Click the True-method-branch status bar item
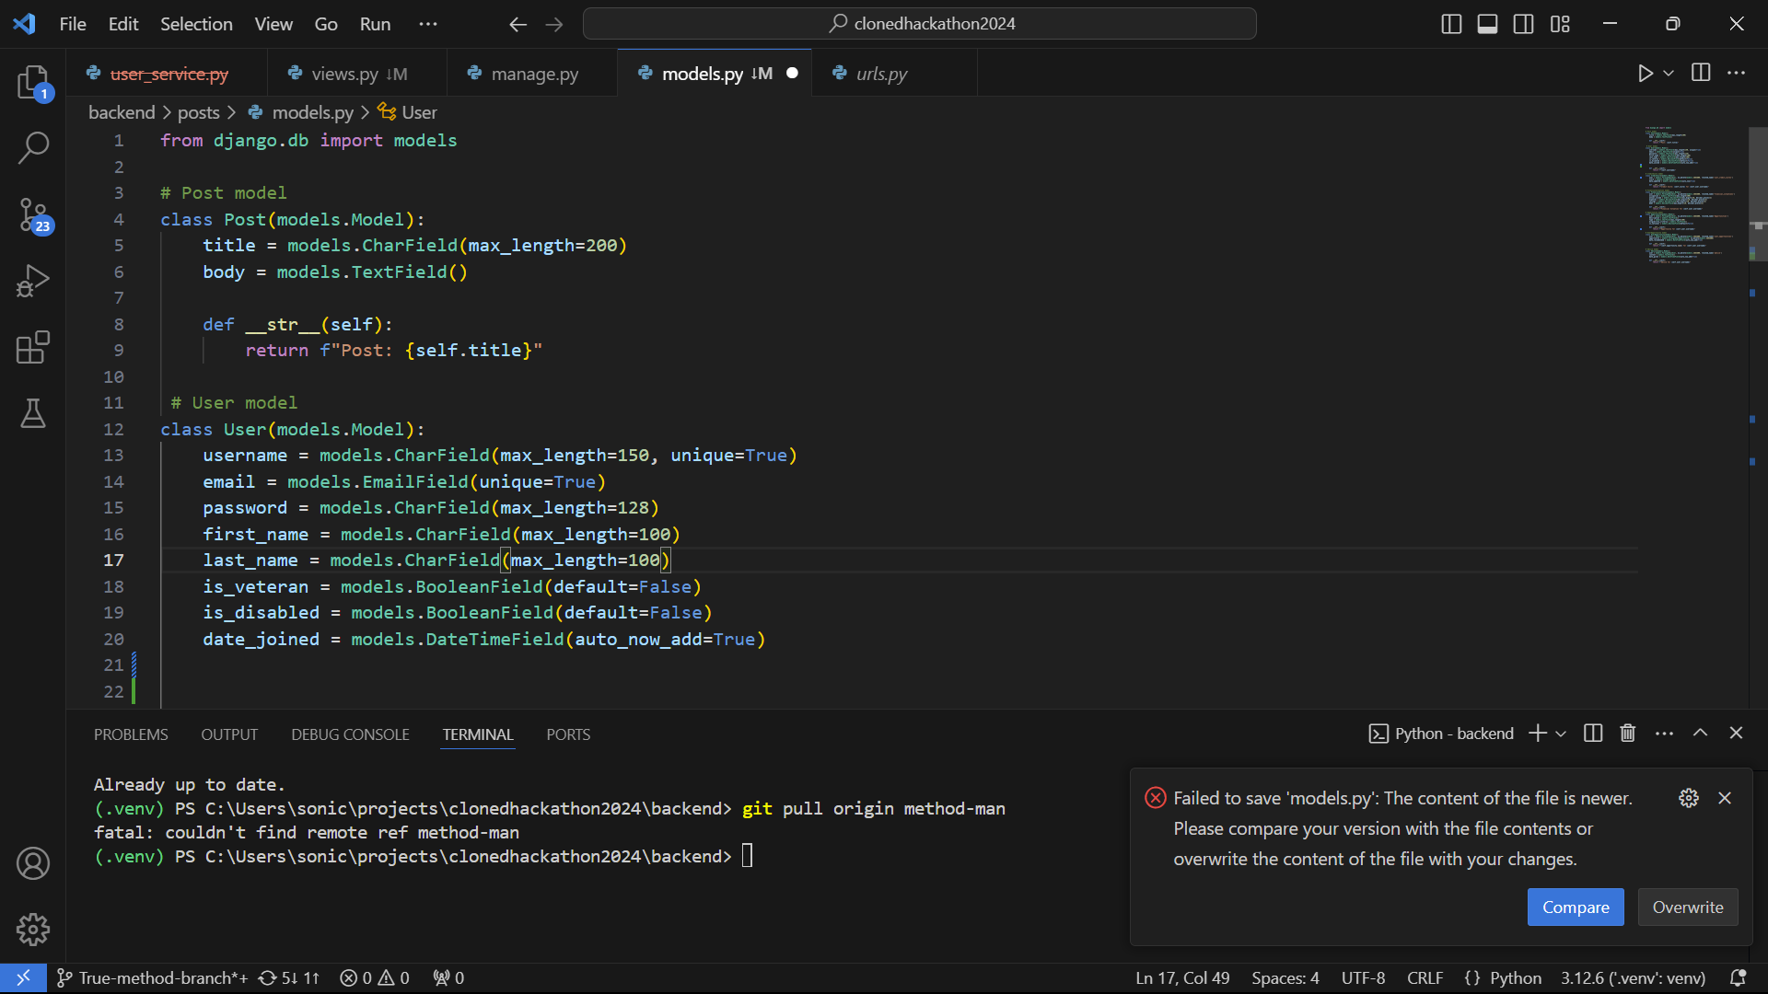The width and height of the screenshot is (1768, 994). click(153, 978)
